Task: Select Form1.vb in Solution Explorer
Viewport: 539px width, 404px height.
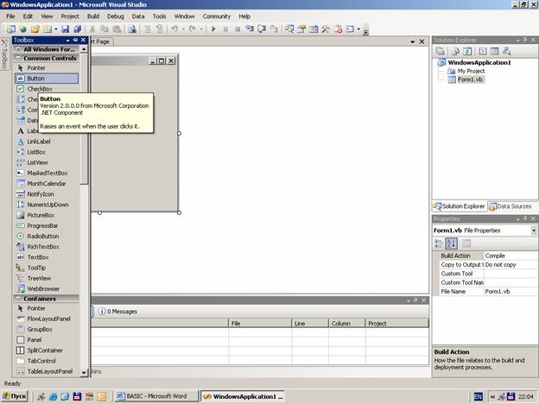Action: pyautogui.click(x=470, y=79)
